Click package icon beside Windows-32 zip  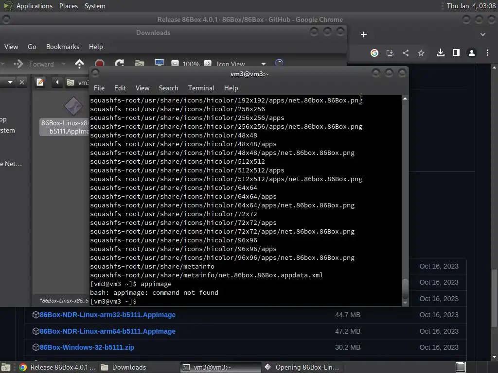point(36,347)
